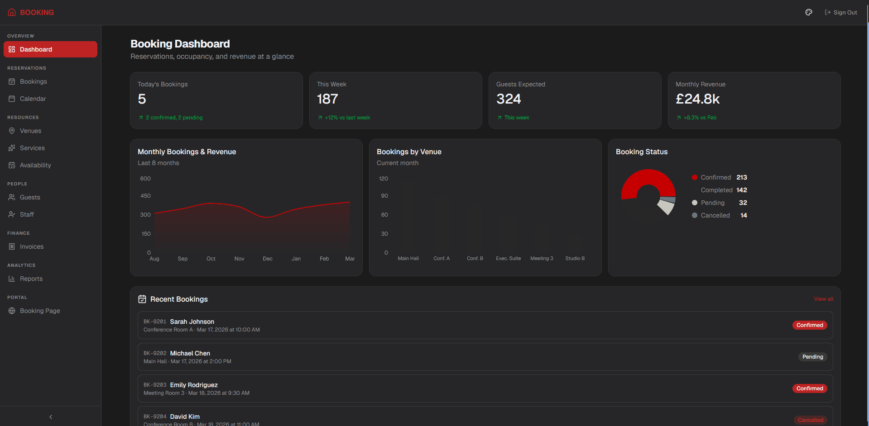This screenshot has height=426, width=869.
Task: Click the Pending legend swatch
Action: pos(695,203)
